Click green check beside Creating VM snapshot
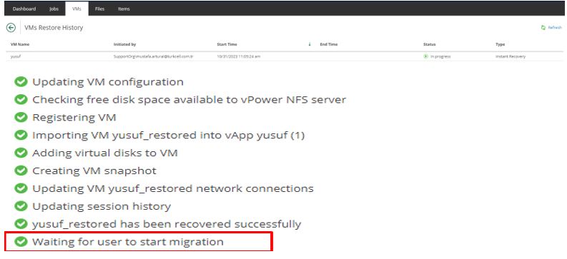 point(21,171)
